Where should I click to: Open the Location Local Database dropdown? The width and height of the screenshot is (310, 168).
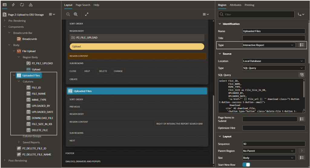pos(274,61)
